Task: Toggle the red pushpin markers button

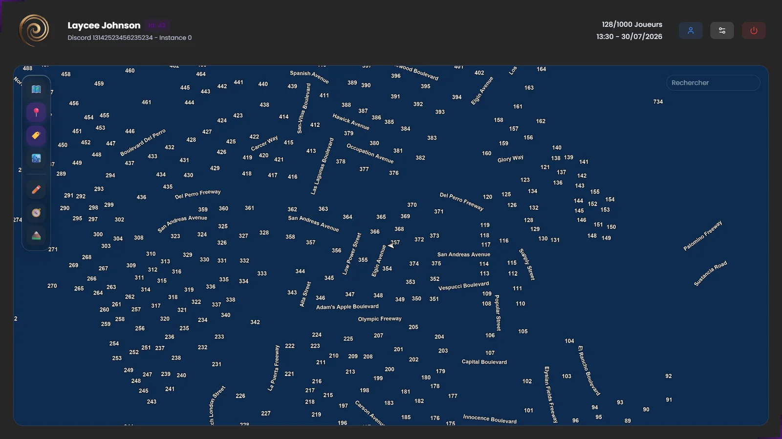Action: click(x=36, y=112)
